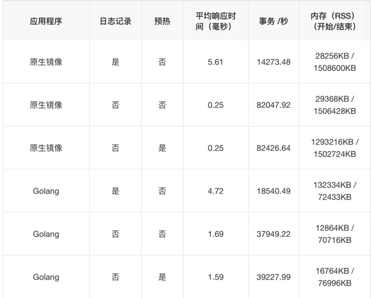Select the 14273.48 transactions cell
This screenshot has width=371, height=298.
click(x=277, y=62)
